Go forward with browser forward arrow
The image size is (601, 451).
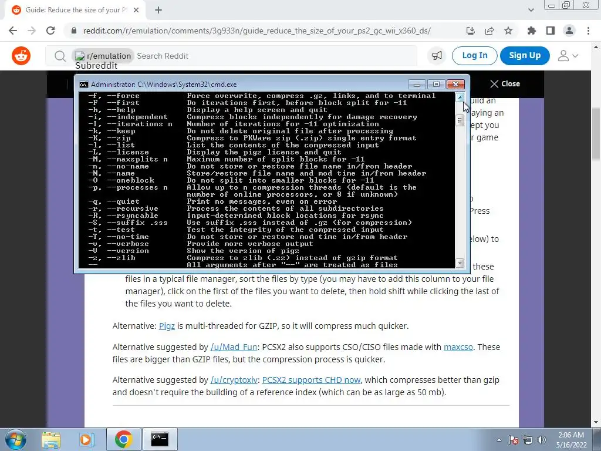coord(32,31)
